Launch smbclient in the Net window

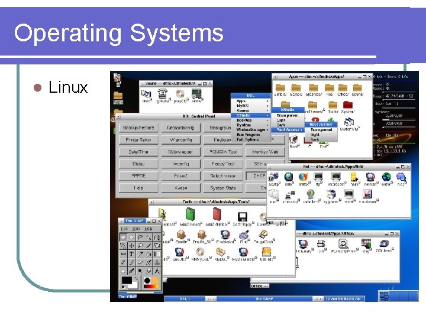(311, 196)
